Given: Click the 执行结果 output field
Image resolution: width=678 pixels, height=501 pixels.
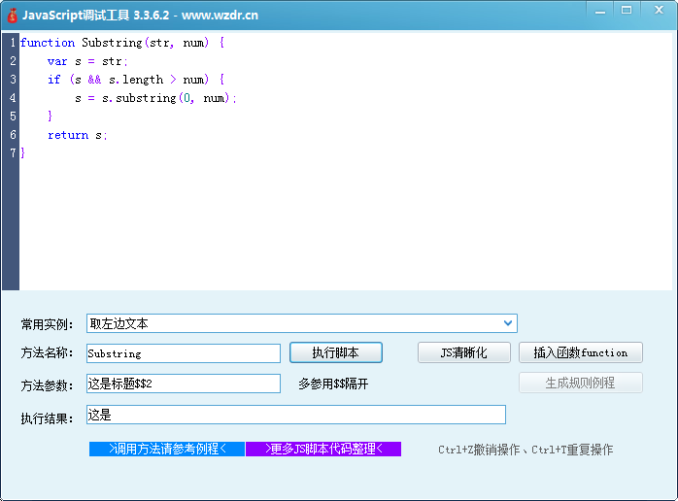Looking at the screenshot, I should (295, 415).
